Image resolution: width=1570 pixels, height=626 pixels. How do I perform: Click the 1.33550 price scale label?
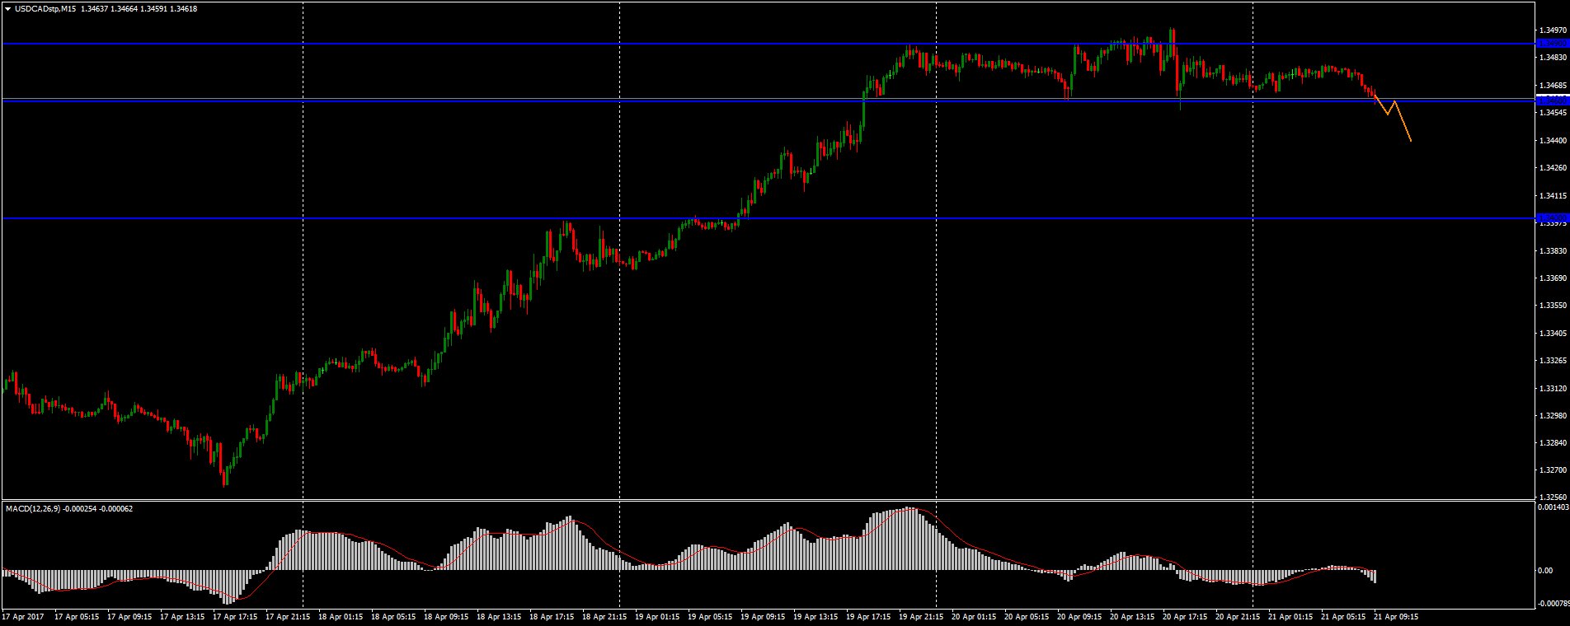1552,306
